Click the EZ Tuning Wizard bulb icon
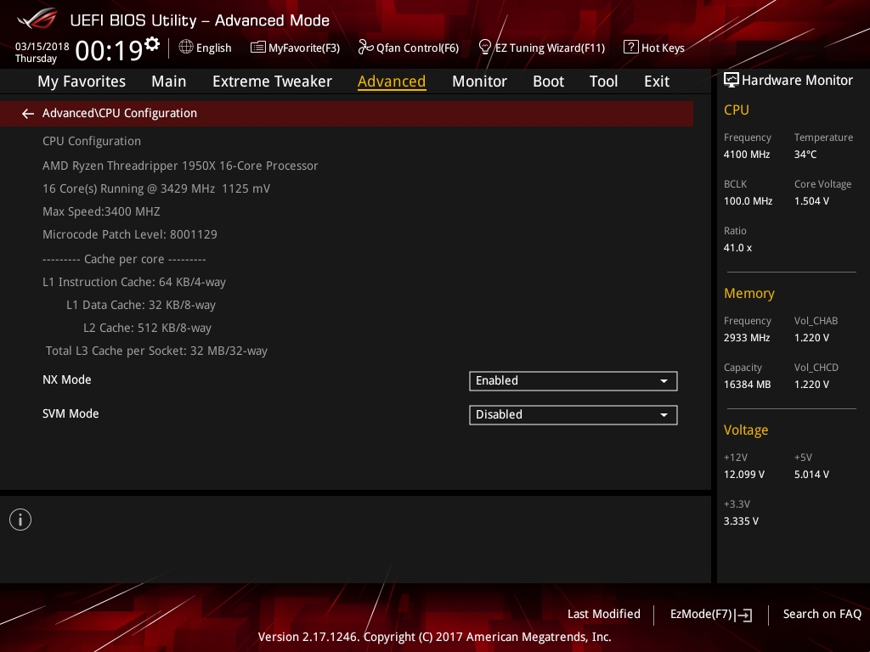 [485, 48]
